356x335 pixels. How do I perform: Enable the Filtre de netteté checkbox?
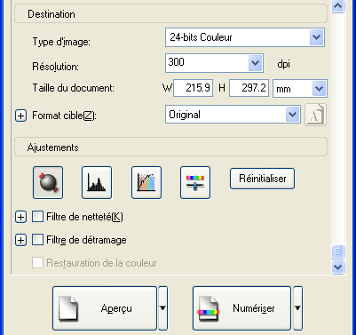[37, 217]
